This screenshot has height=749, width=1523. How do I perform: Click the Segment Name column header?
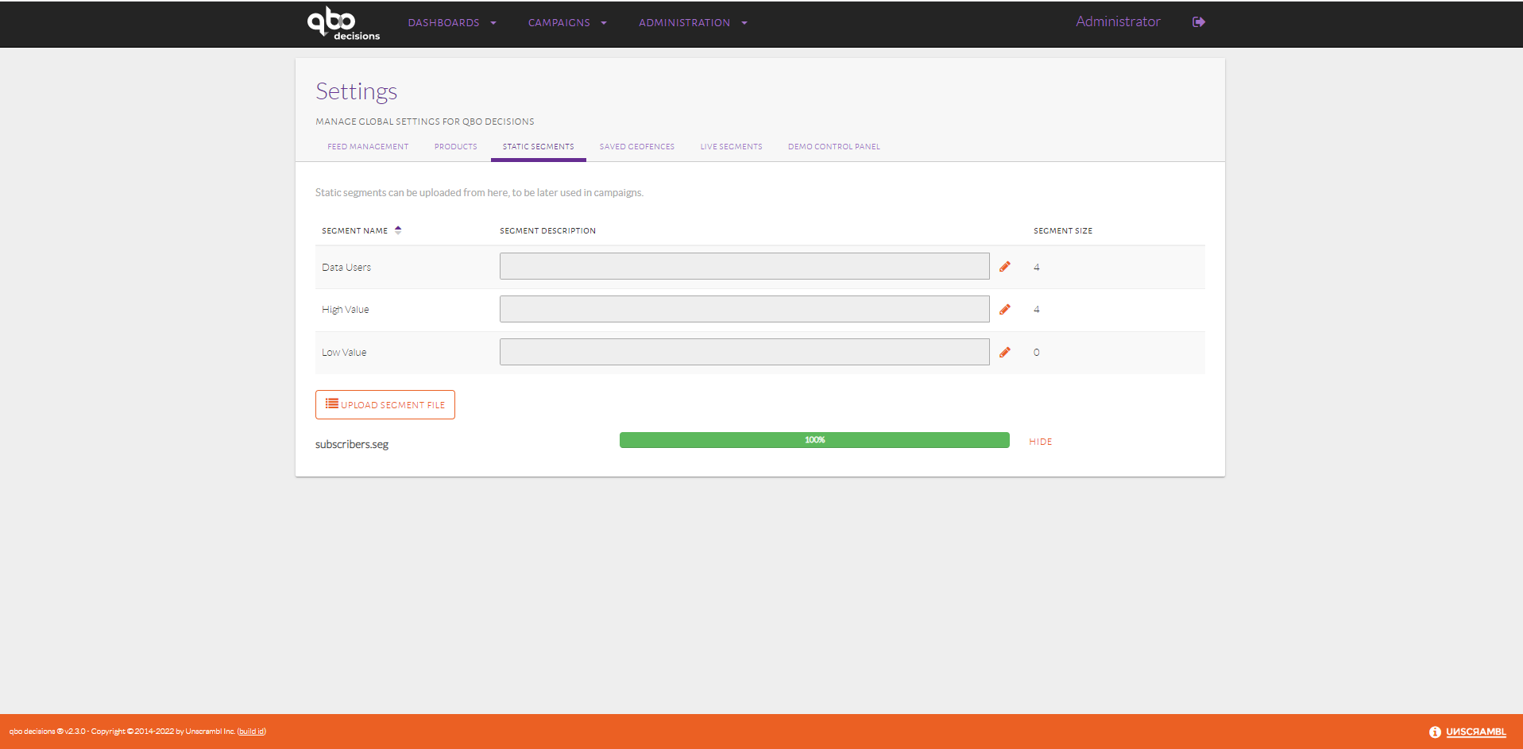click(355, 231)
